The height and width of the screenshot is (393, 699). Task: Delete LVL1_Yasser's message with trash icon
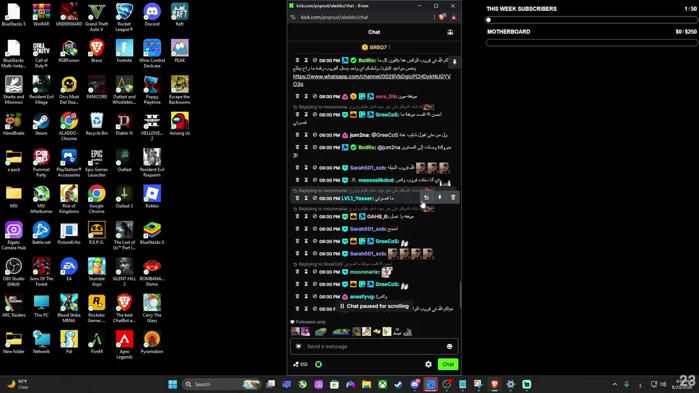(453, 198)
